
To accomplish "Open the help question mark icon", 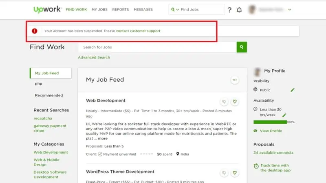I will click(x=229, y=10).
